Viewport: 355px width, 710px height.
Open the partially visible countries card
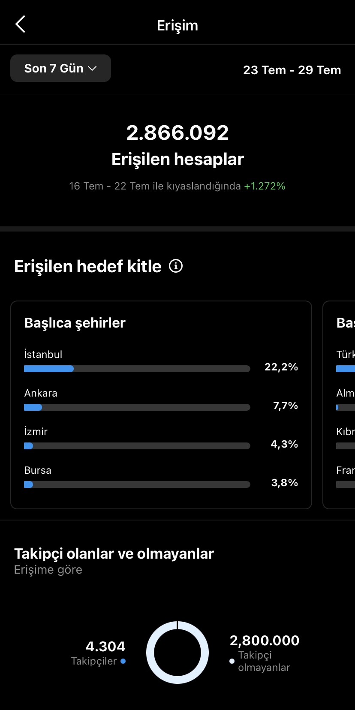click(339, 405)
